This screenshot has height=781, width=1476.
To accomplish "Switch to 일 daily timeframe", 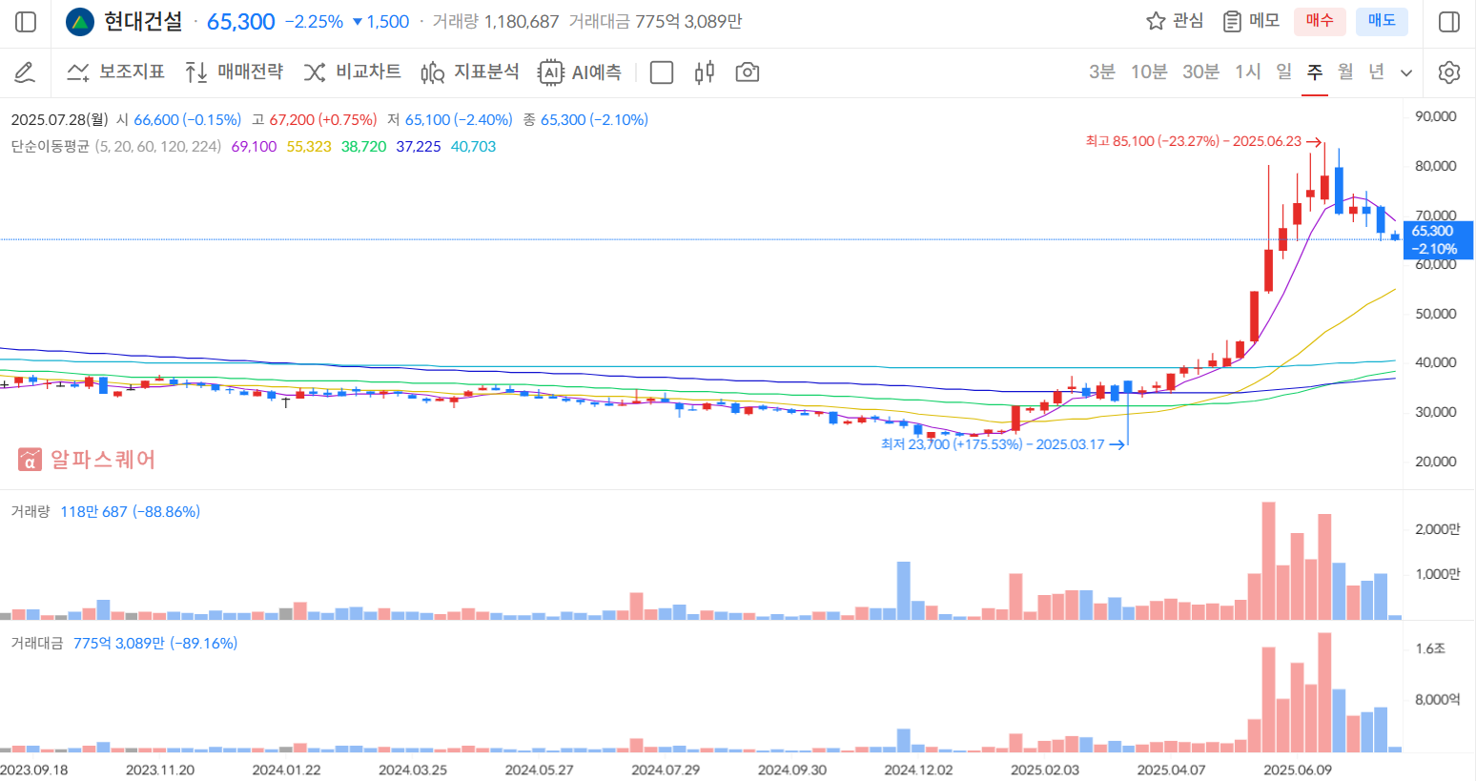I will (x=1284, y=72).
